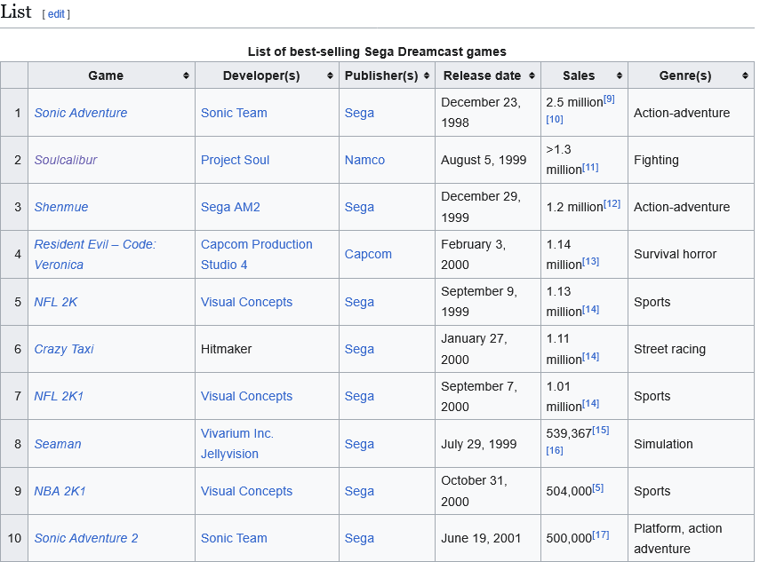The height and width of the screenshot is (562, 760).
Task: Sort table by Sales sort arrows
Action: 619,75
